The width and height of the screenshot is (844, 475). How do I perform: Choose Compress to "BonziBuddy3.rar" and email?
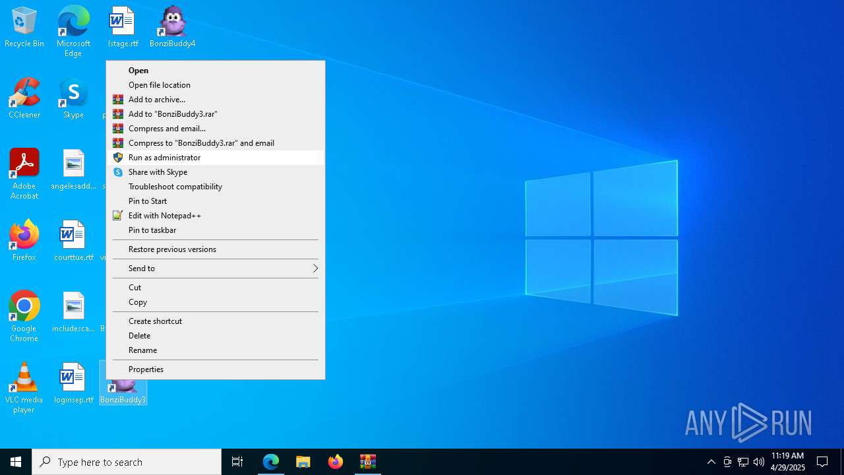216,143
